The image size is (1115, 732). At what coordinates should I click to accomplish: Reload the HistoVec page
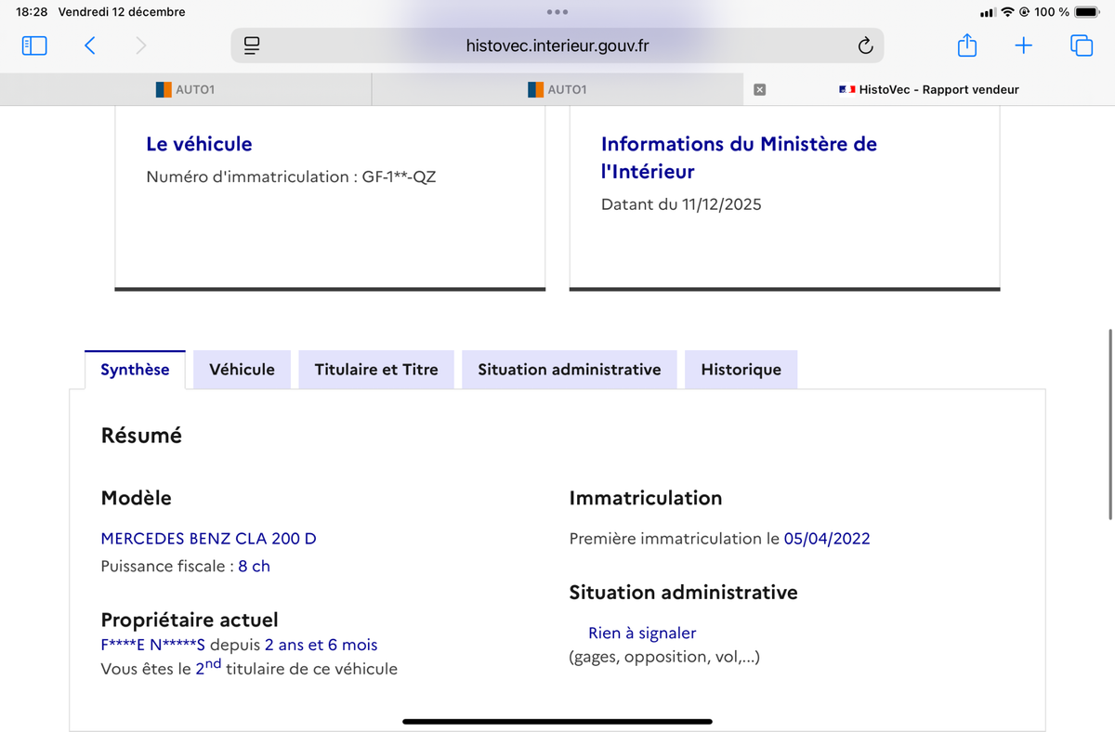[864, 46]
